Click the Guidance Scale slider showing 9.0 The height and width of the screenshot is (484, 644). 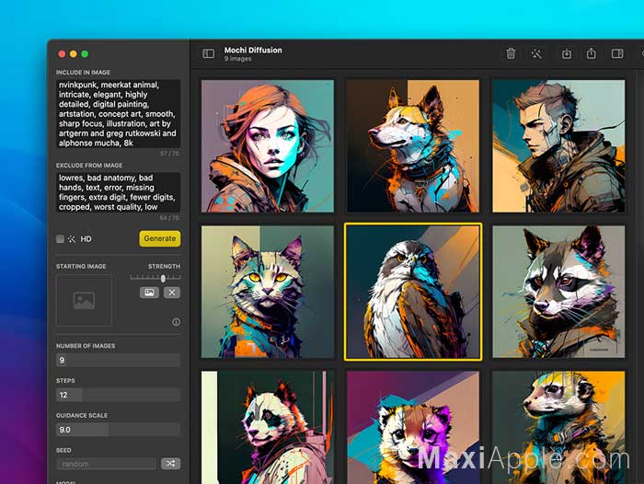click(x=118, y=430)
